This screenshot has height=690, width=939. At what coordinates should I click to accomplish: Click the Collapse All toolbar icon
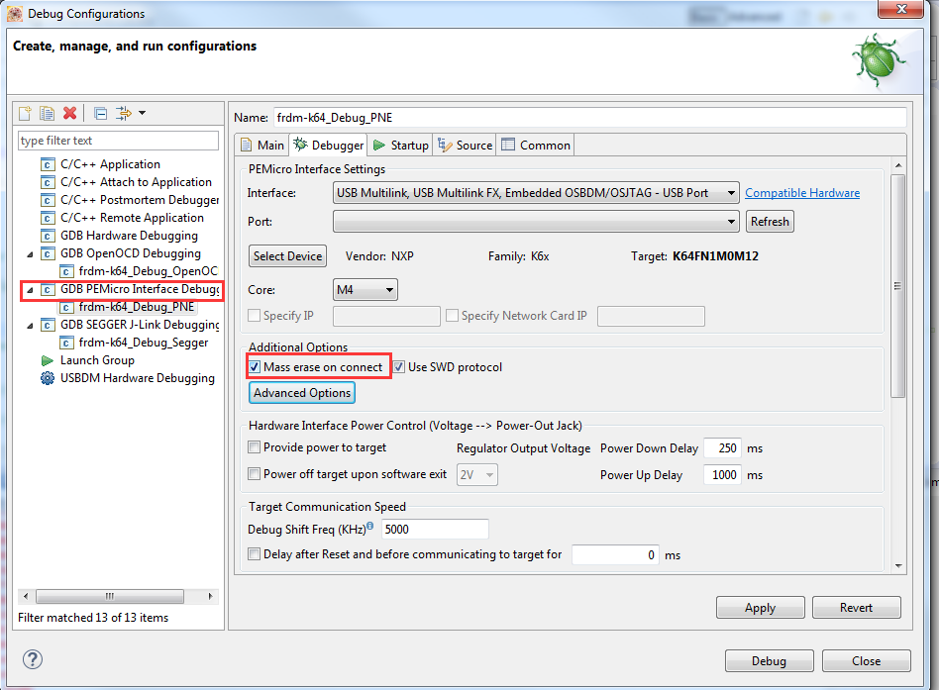click(x=101, y=113)
